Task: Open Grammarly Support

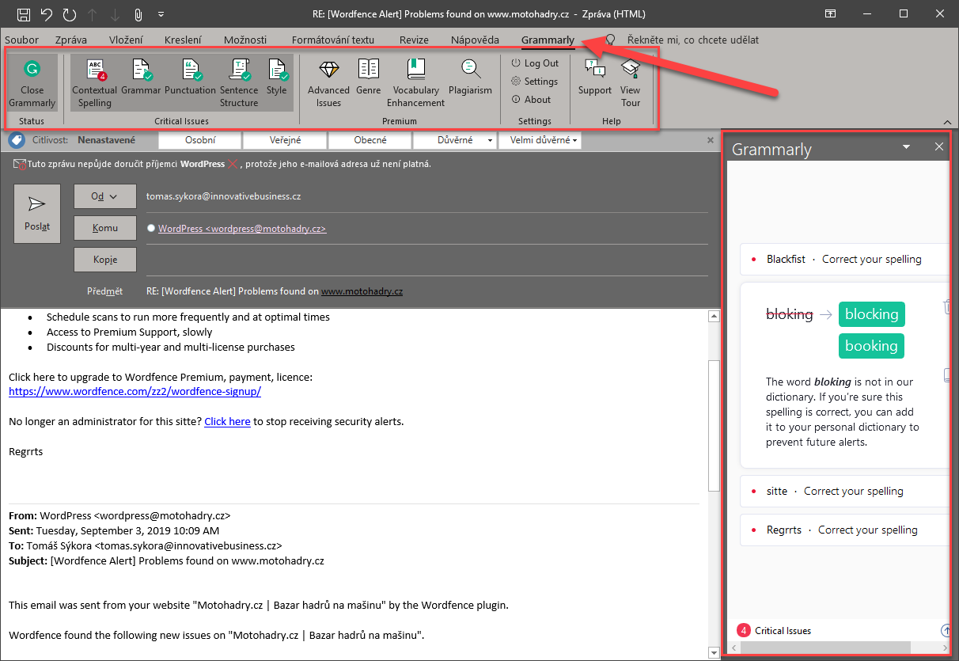Action: [x=595, y=79]
